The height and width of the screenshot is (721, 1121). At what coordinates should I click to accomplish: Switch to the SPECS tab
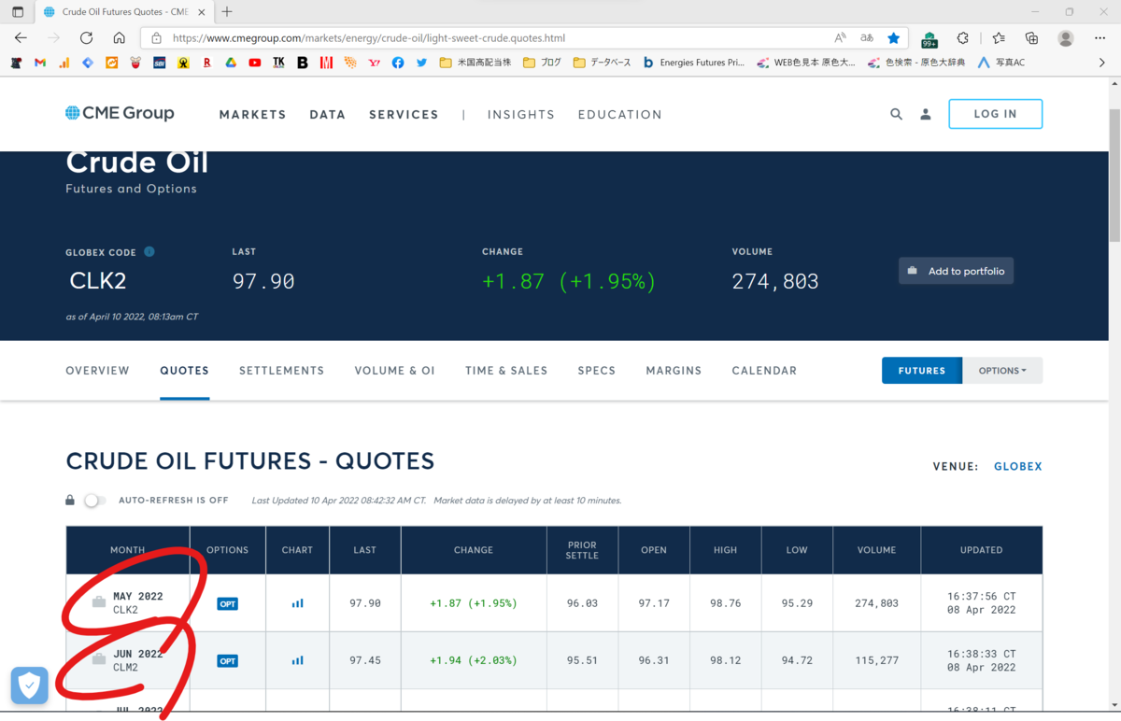596,371
